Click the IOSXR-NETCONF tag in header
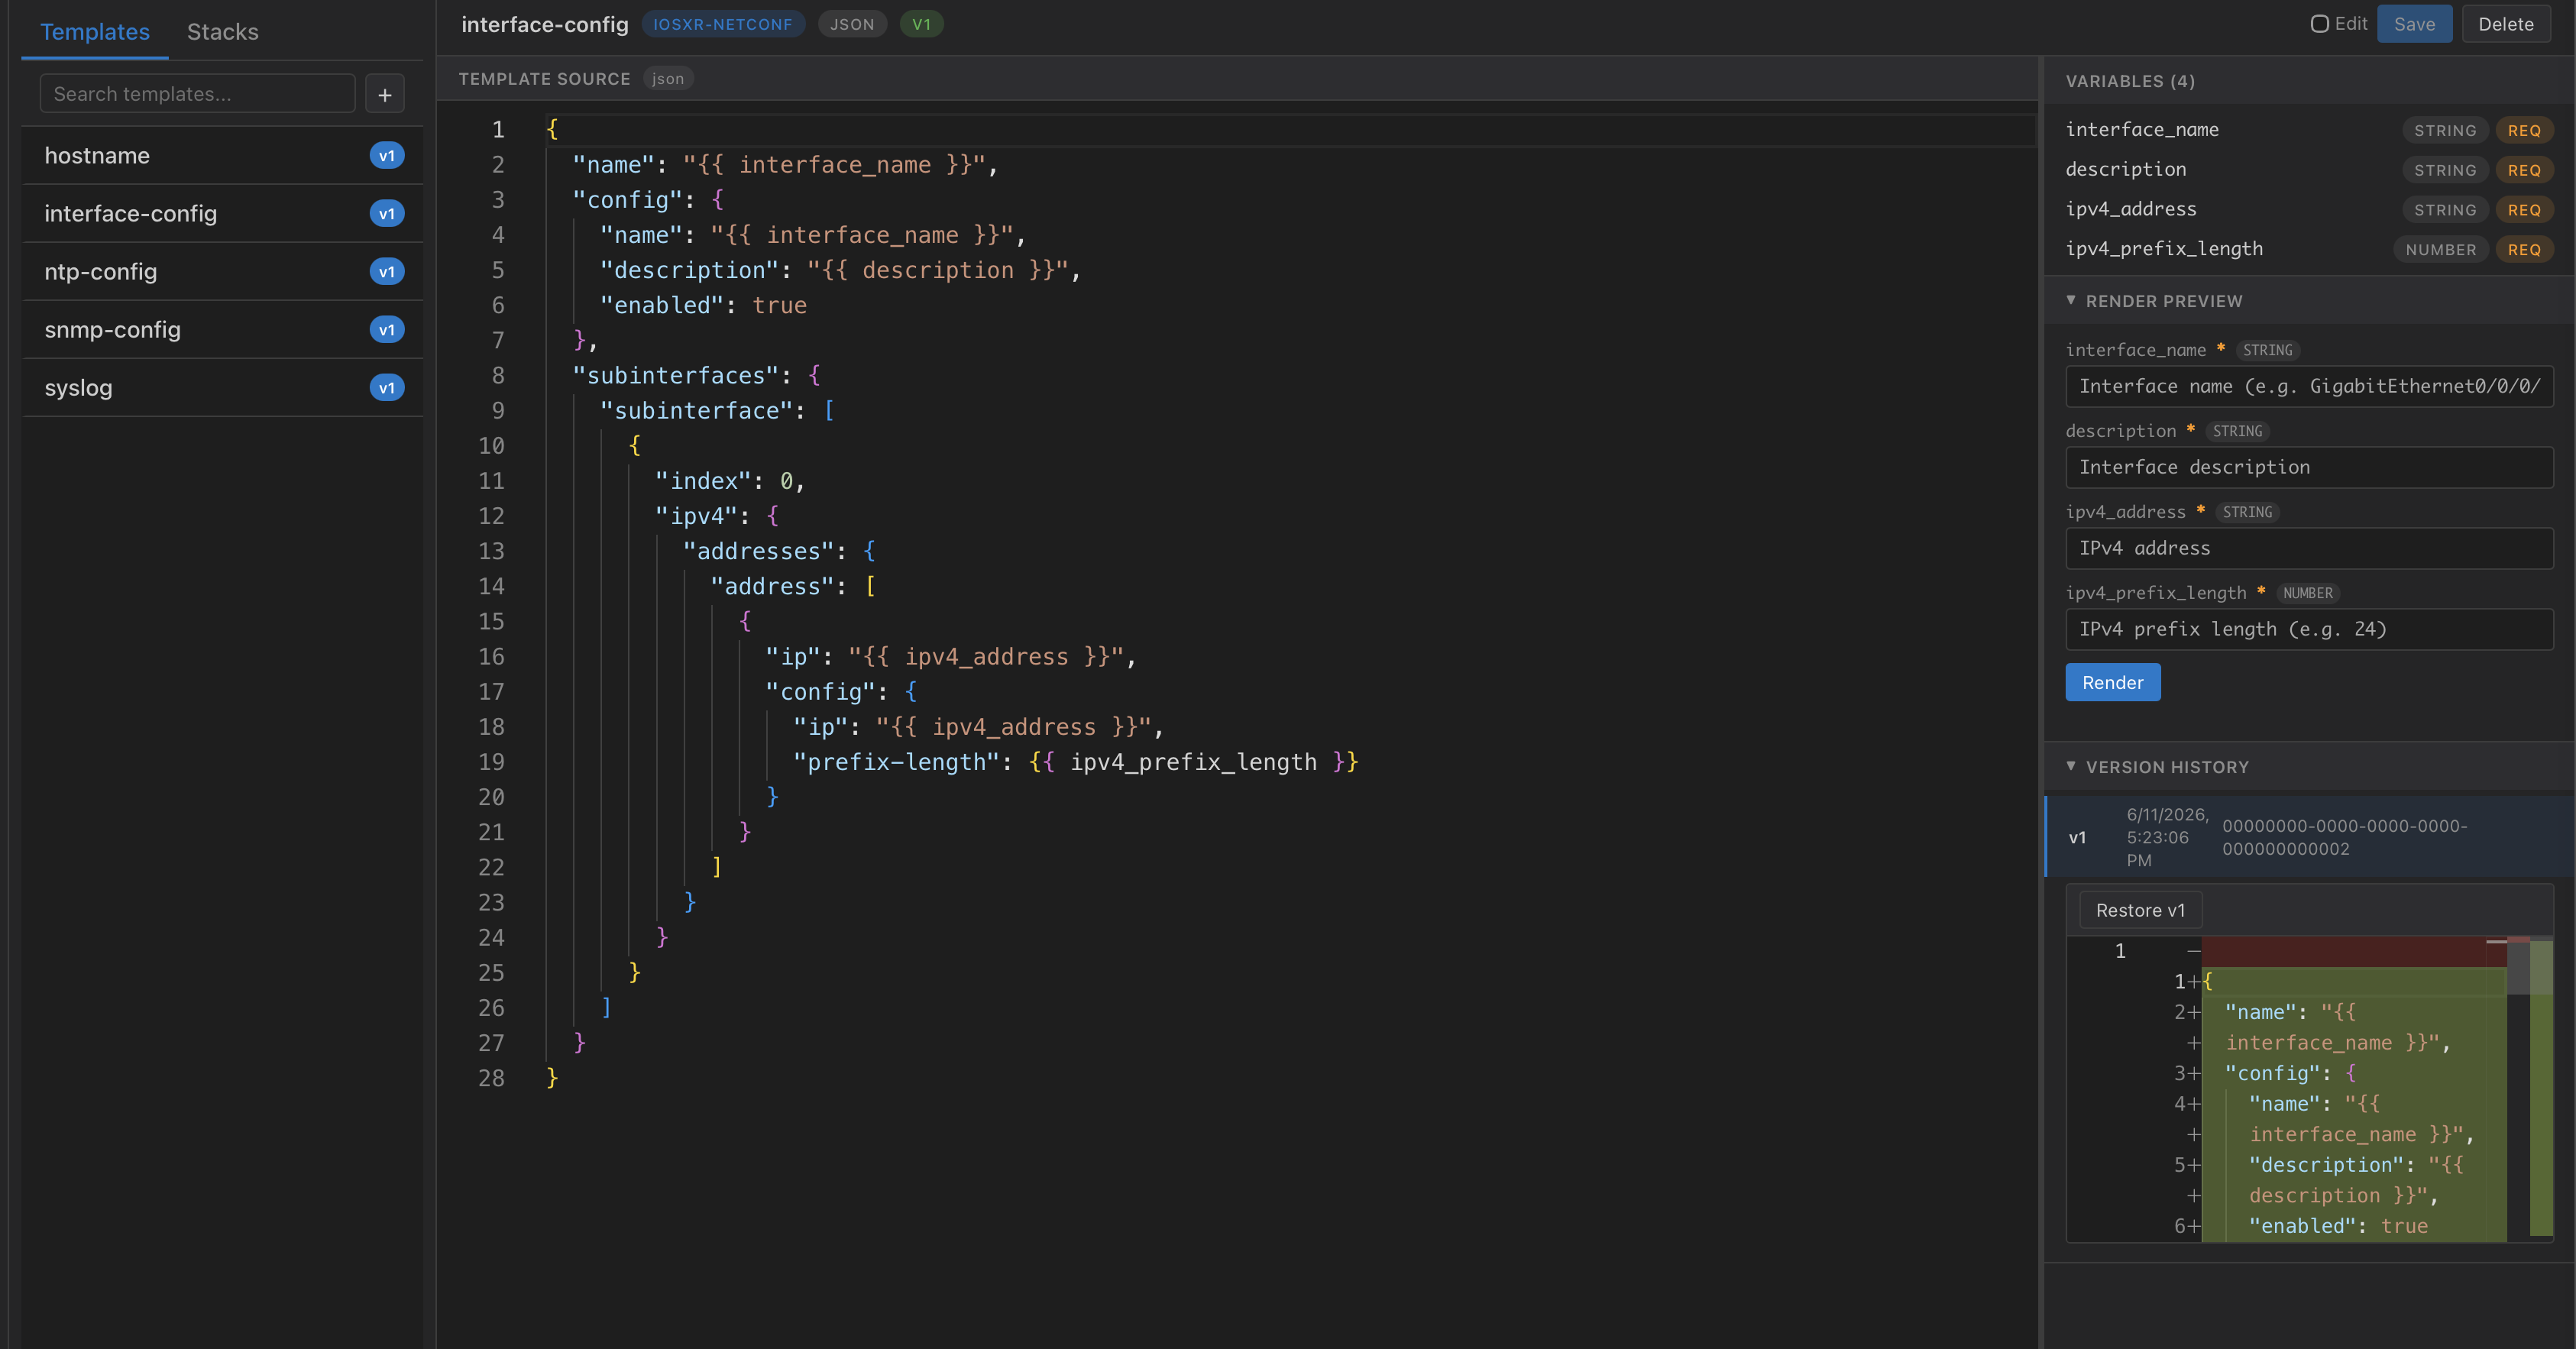 [722, 24]
